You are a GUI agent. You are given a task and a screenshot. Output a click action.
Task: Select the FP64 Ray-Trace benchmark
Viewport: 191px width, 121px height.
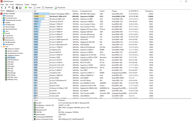coord(13,80)
